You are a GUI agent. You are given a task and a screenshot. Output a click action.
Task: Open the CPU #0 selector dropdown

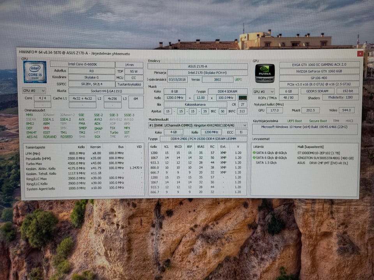tap(34, 91)
